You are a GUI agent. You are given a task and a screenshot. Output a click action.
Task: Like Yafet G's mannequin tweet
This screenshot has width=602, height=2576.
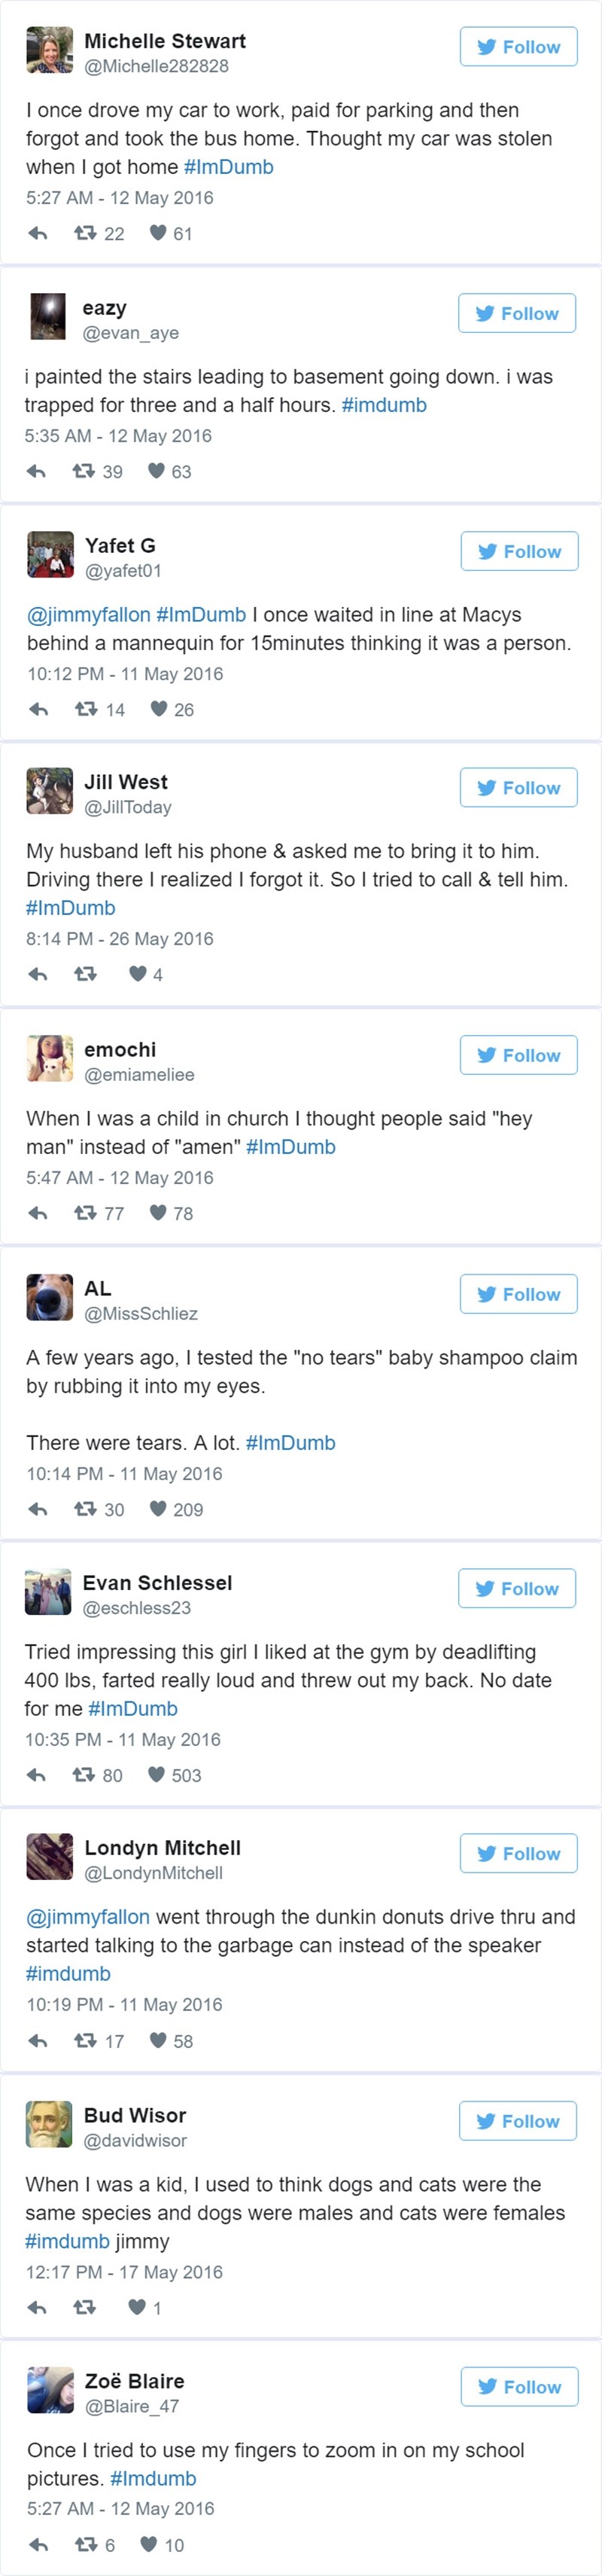point(159,709)
